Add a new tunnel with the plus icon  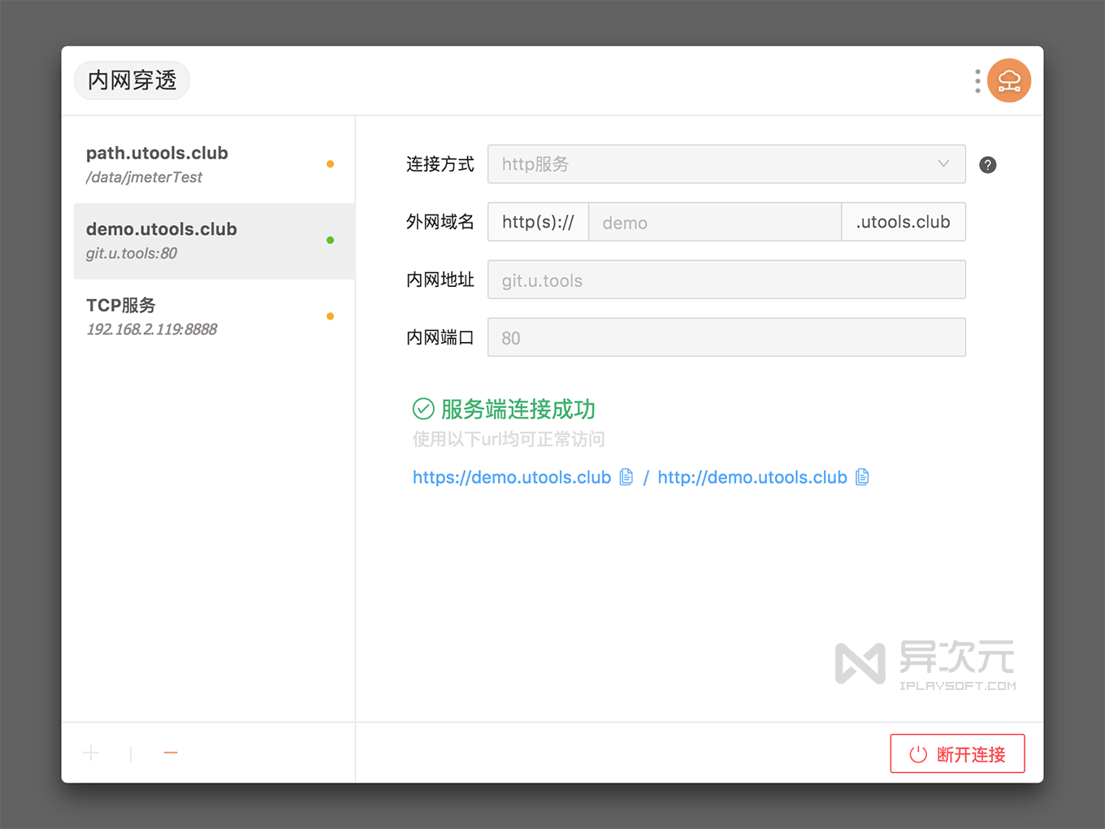(x=91, y=753)
